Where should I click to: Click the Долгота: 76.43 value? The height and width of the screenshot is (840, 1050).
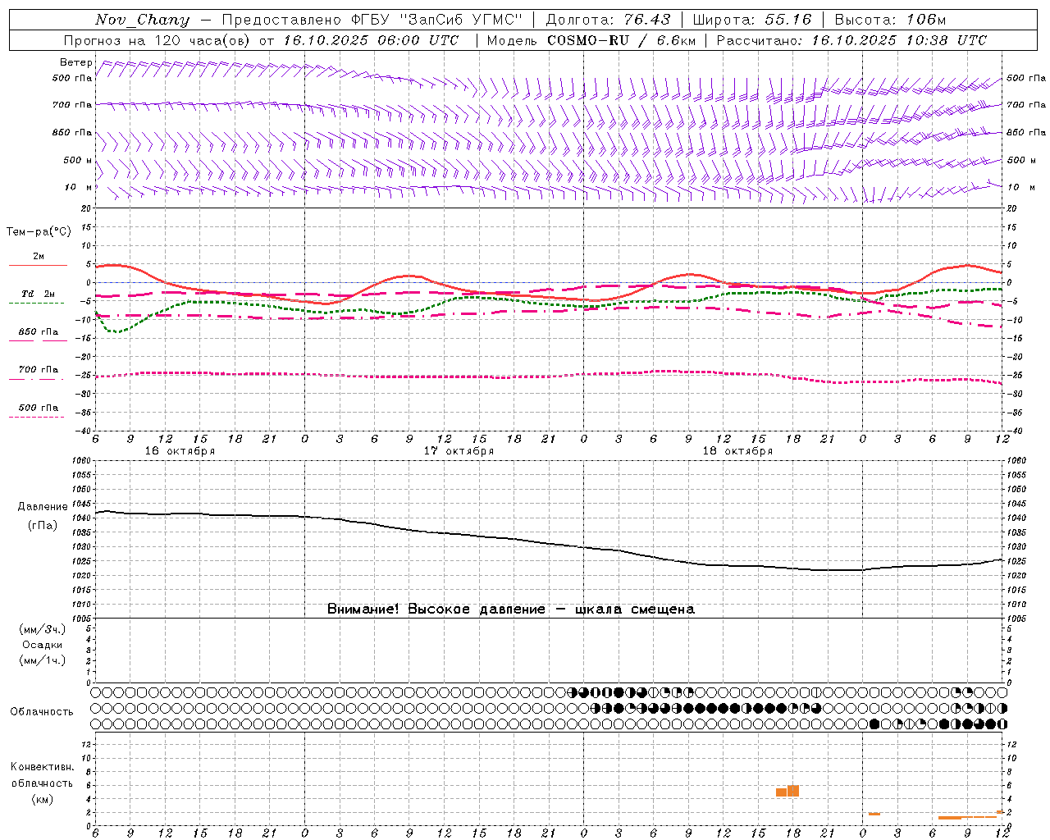[608, 20]
